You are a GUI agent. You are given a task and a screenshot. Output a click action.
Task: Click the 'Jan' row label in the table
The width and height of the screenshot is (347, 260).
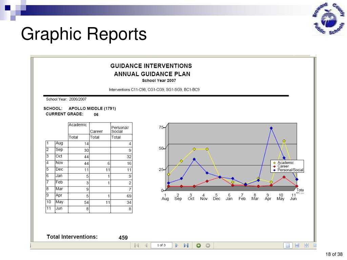[59, 176]
